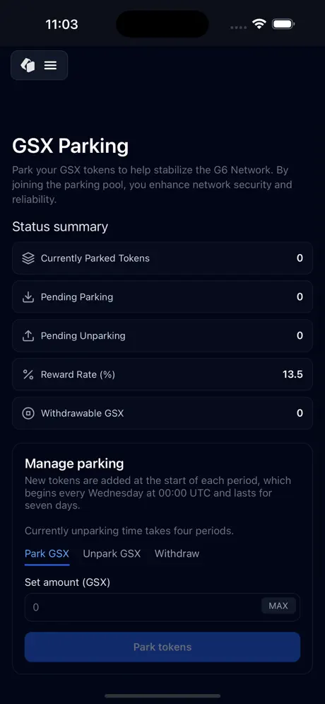The image size is (325, 704).
Task: Tap the Pending Unparking value
Action: [x=300, y=335]
